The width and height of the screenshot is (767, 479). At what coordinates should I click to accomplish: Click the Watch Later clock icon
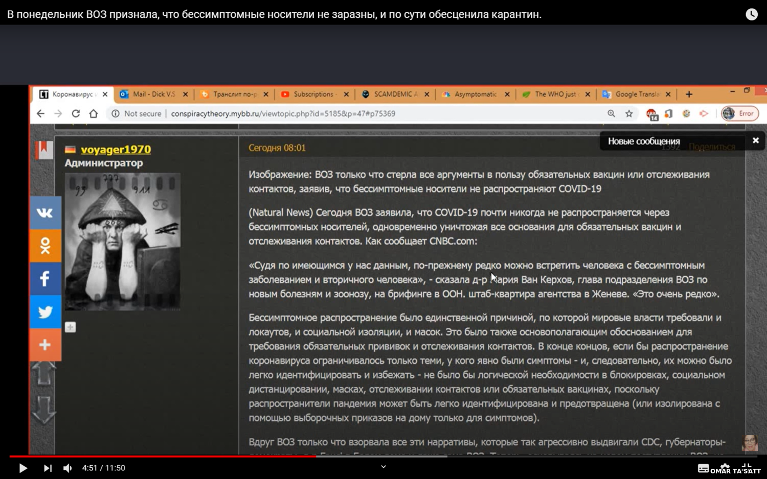751,14
